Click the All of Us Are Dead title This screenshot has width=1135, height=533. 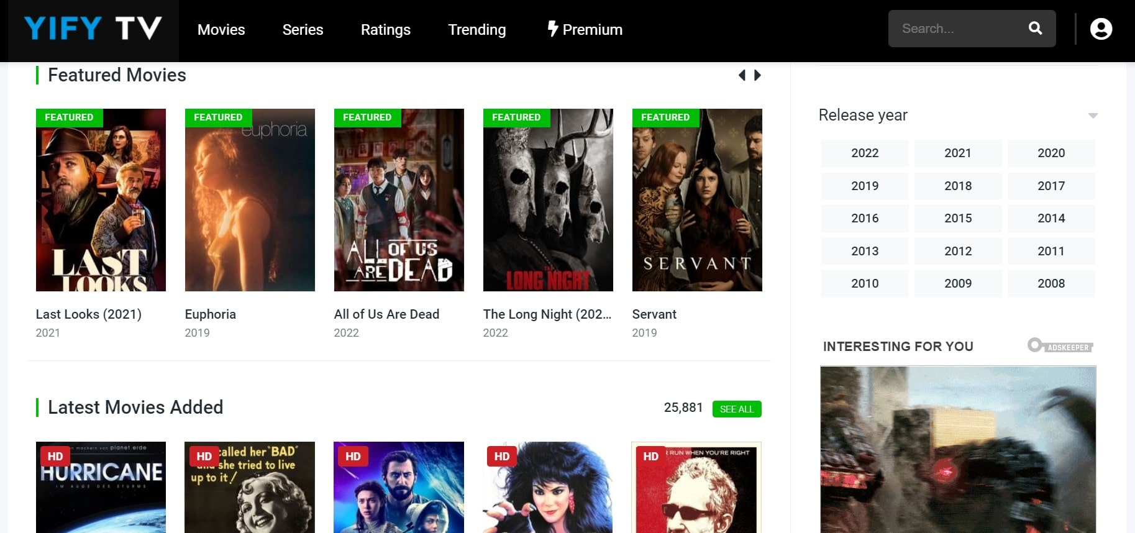386,314
